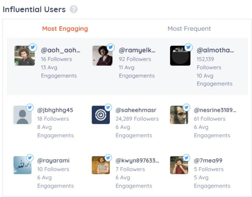Click Twitter badge on @almotha avatar

188,47
